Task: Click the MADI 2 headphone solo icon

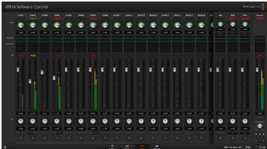Action: click(129, 138)
